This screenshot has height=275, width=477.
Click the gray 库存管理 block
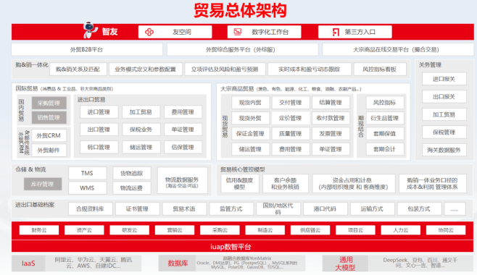(x=43, y=184)
